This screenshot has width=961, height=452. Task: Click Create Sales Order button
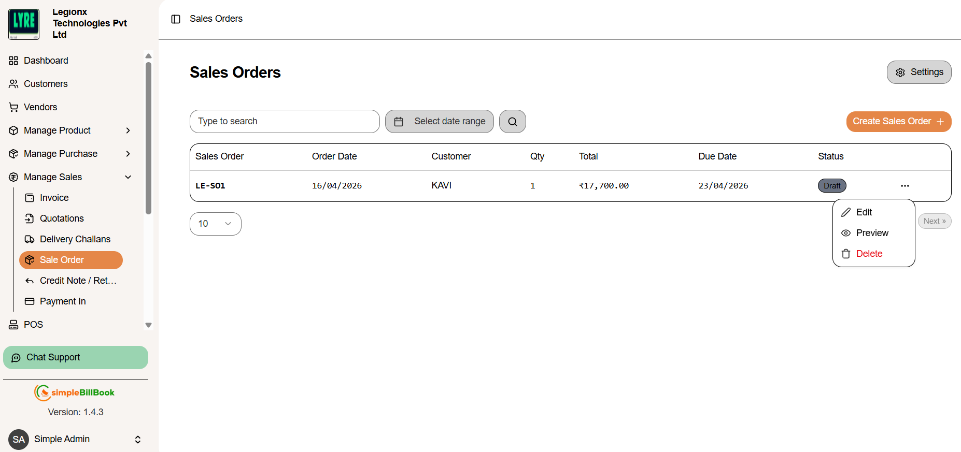tap(899, 121)
